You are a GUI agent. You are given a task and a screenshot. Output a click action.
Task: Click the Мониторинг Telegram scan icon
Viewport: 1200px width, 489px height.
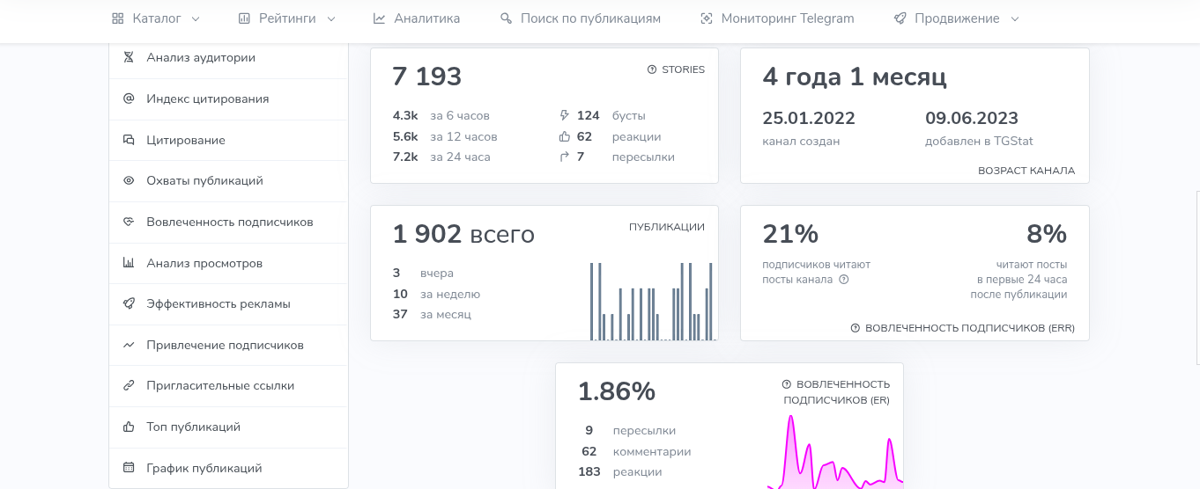(x=706, y=18)
